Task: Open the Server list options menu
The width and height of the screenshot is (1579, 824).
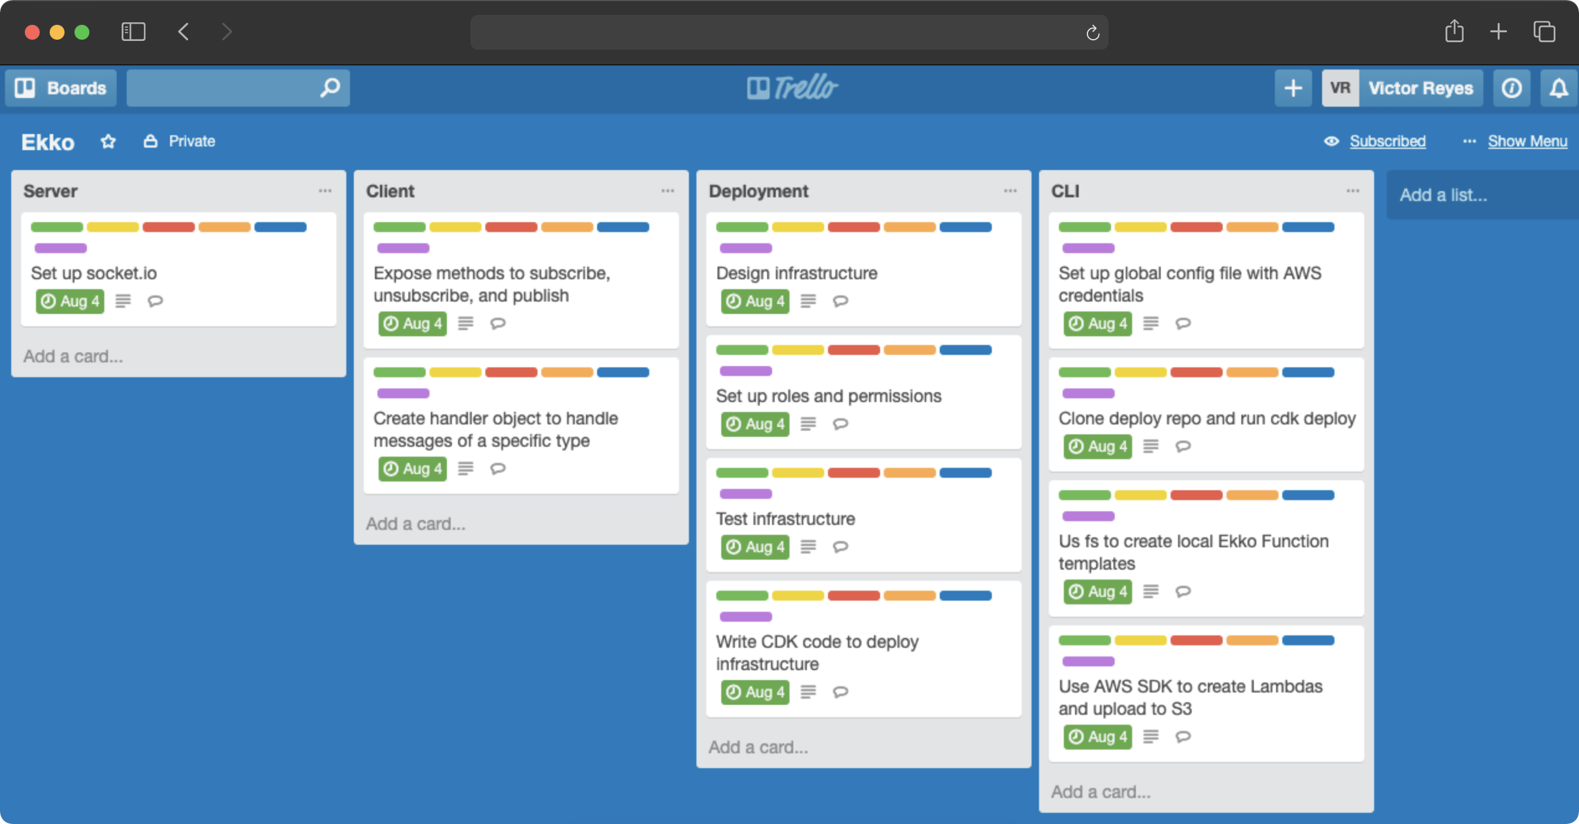Action: click(325, 191)
